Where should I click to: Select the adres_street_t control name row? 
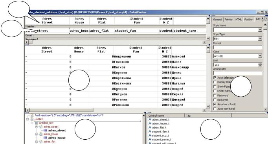pyautogui.click(x=161, y=119)
